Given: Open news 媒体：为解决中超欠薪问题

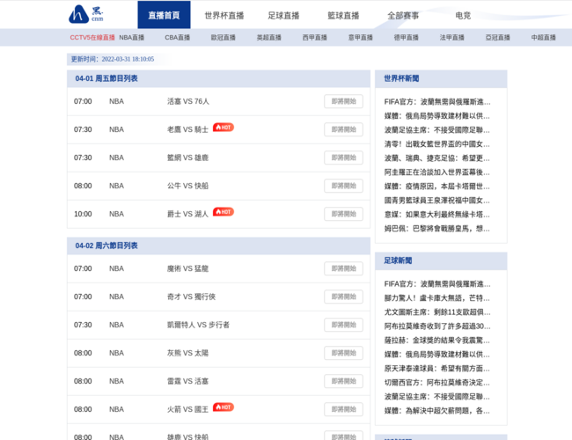Looking at the screenshot, I should [437, 411].
